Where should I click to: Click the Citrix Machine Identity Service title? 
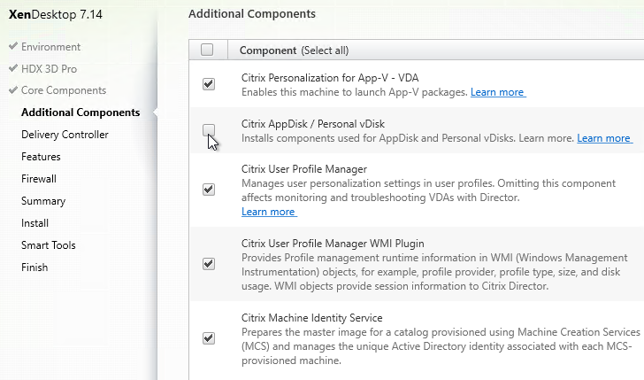pyautogui.click(x=311, y=318)
